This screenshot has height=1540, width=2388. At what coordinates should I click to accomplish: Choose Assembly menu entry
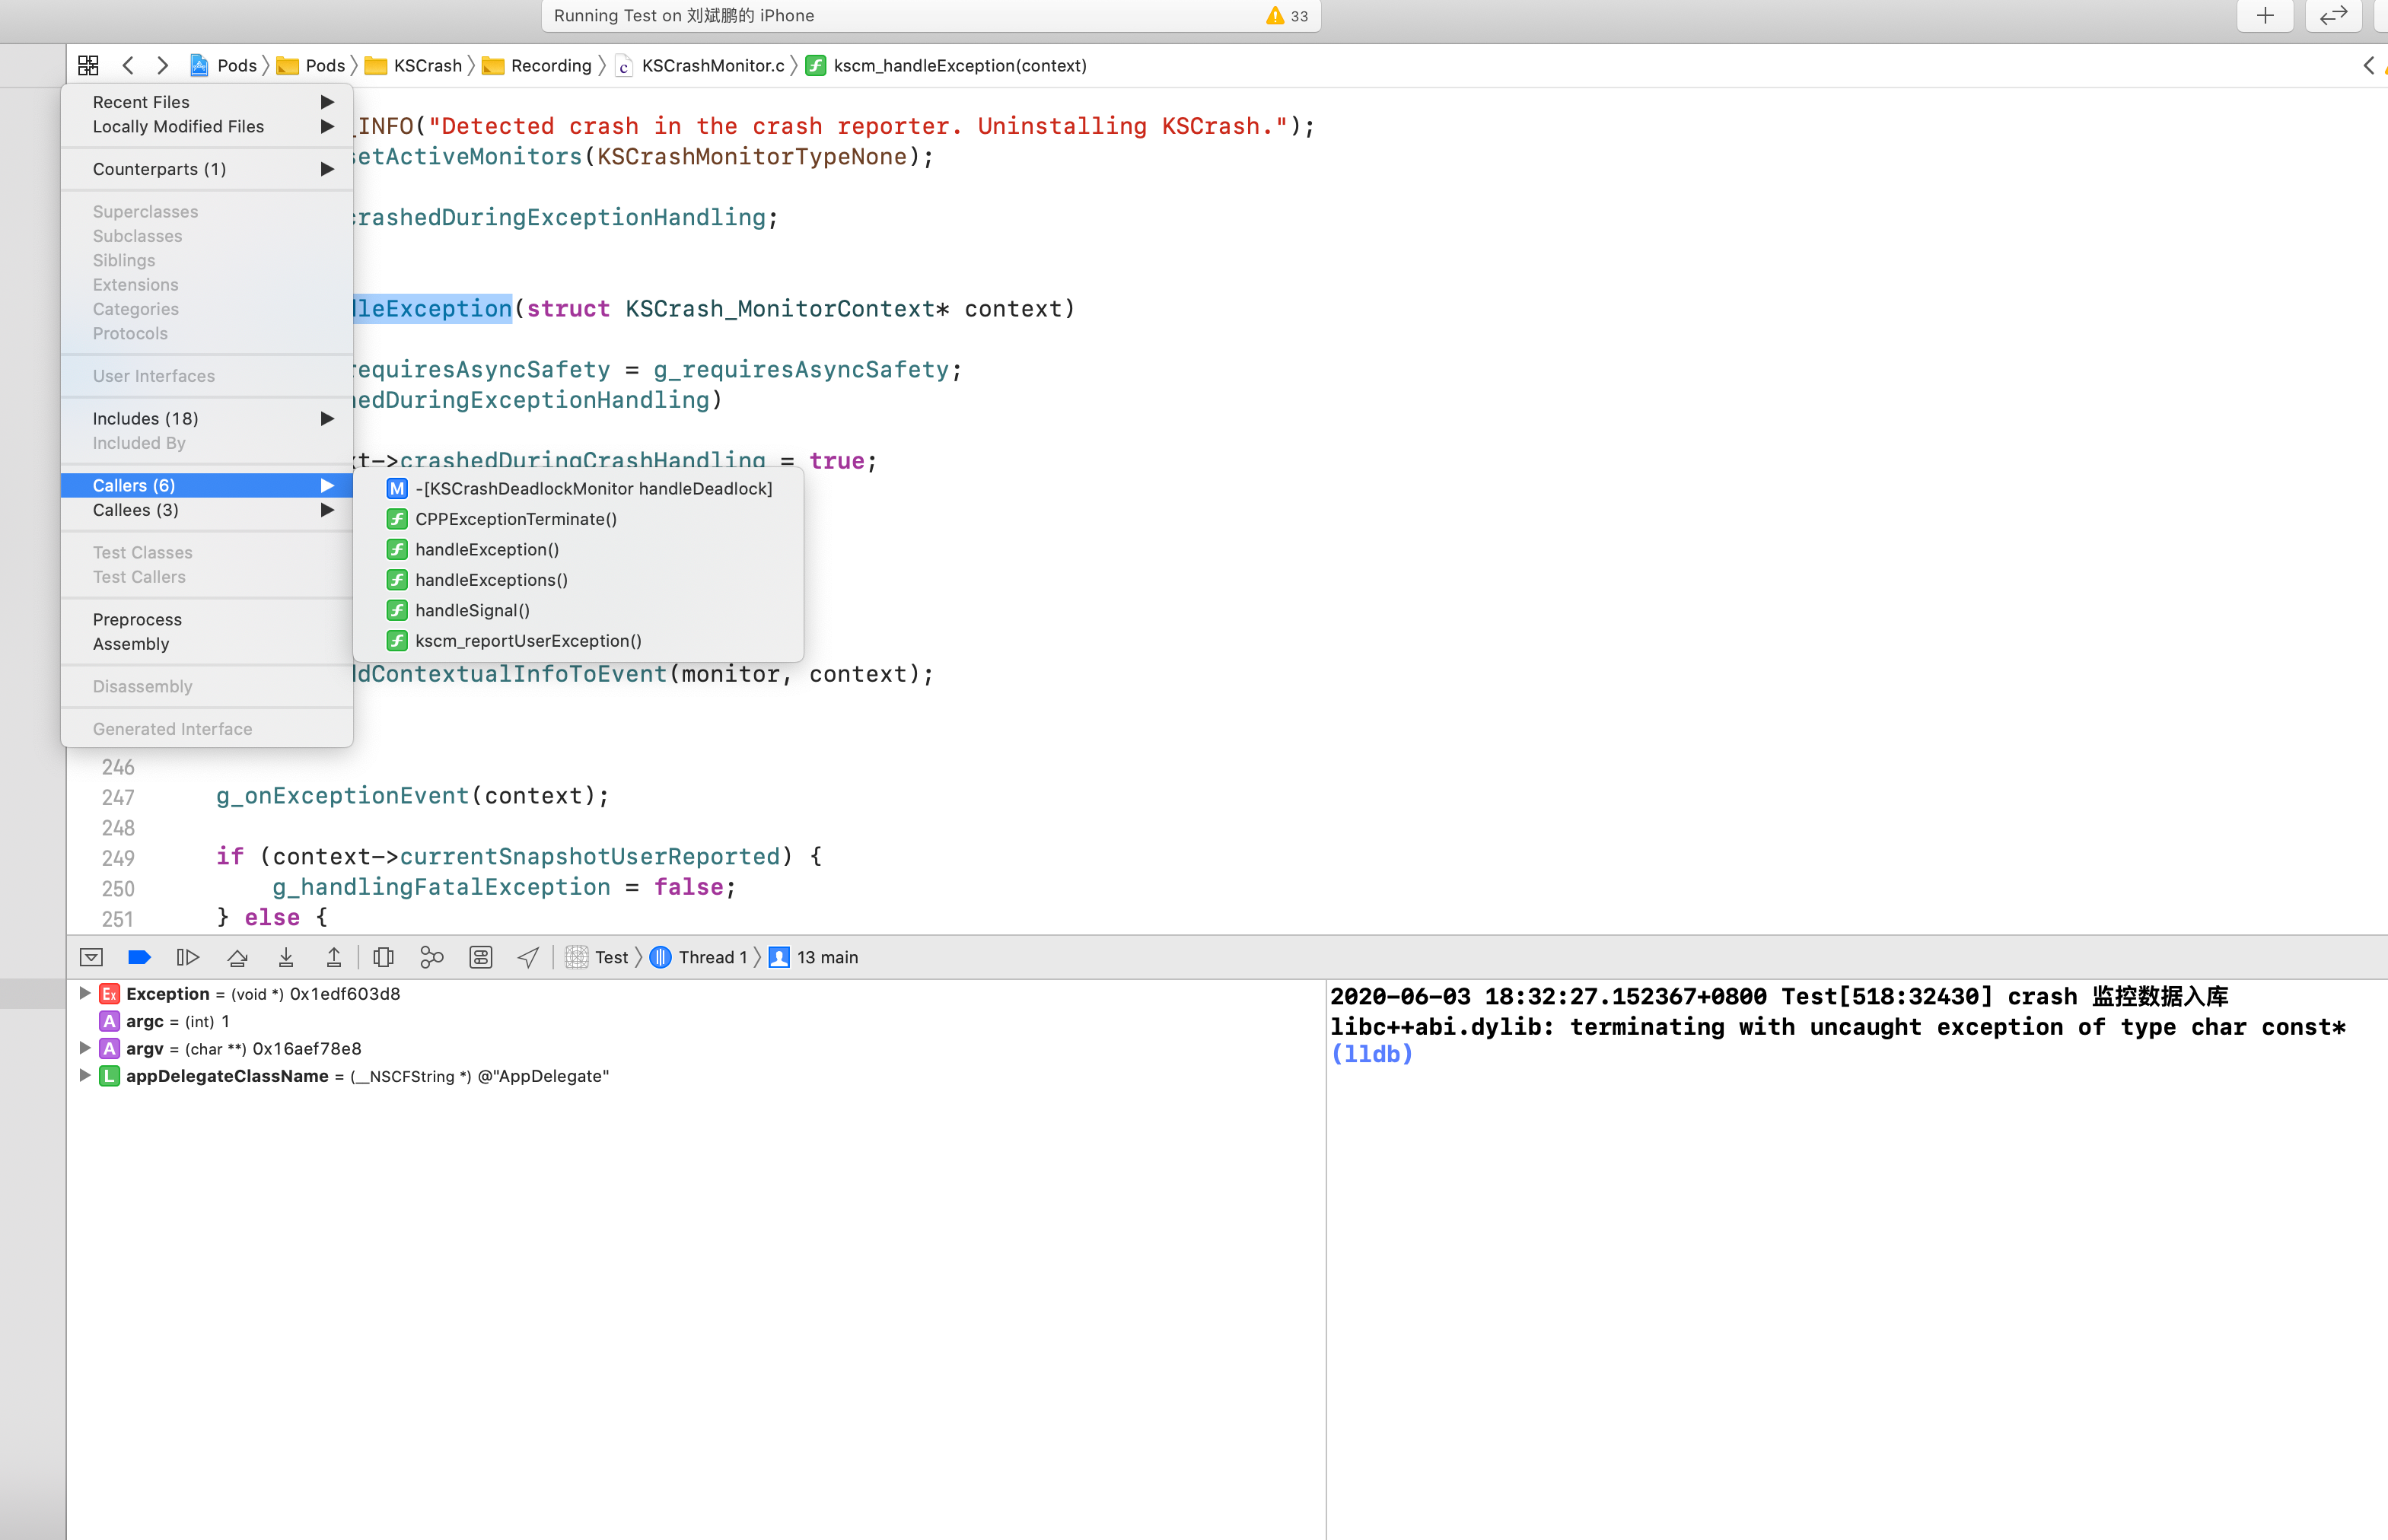click(131, 644)
